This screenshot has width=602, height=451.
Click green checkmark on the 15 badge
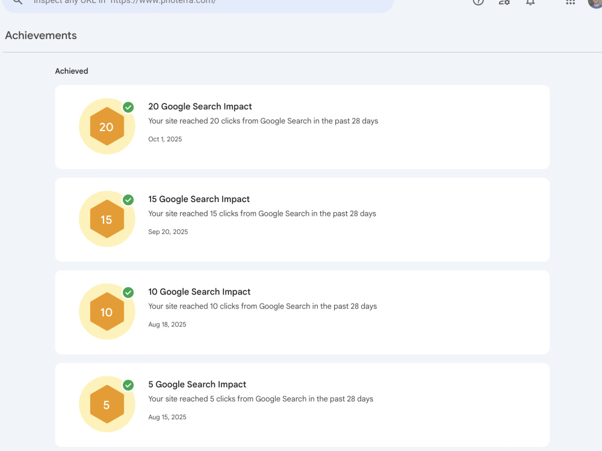point(128,200)
